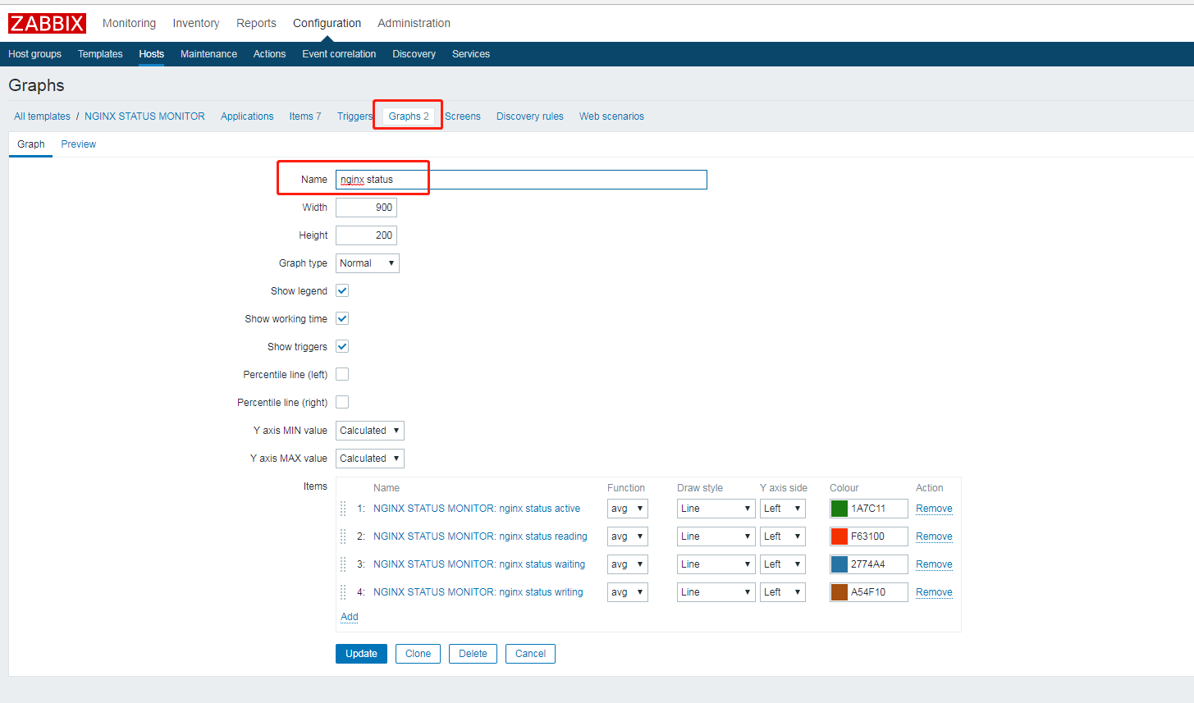The image size is (1194, 703).
Task: Grab drag handle of nginx status writing row
Action: point(343,592)
